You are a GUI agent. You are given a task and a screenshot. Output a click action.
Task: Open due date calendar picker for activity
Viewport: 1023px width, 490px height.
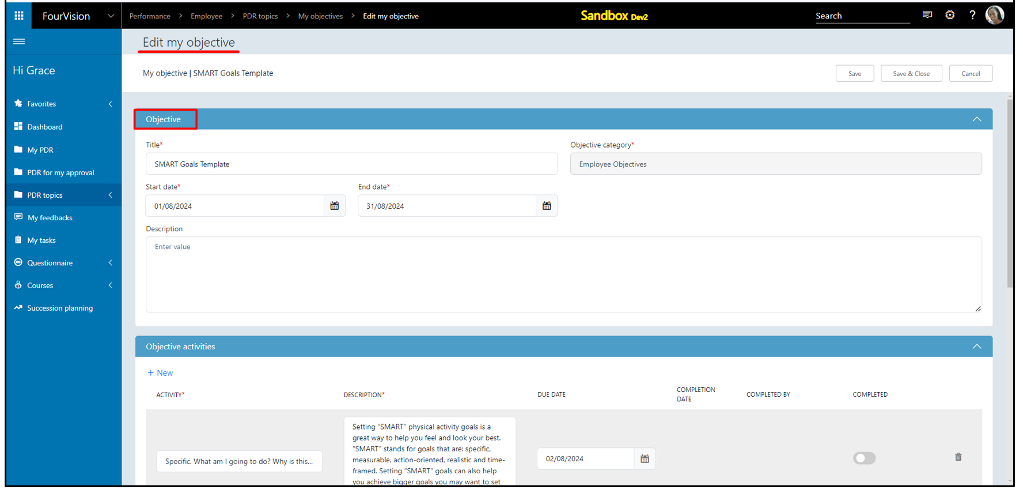(x=645, y=459)
